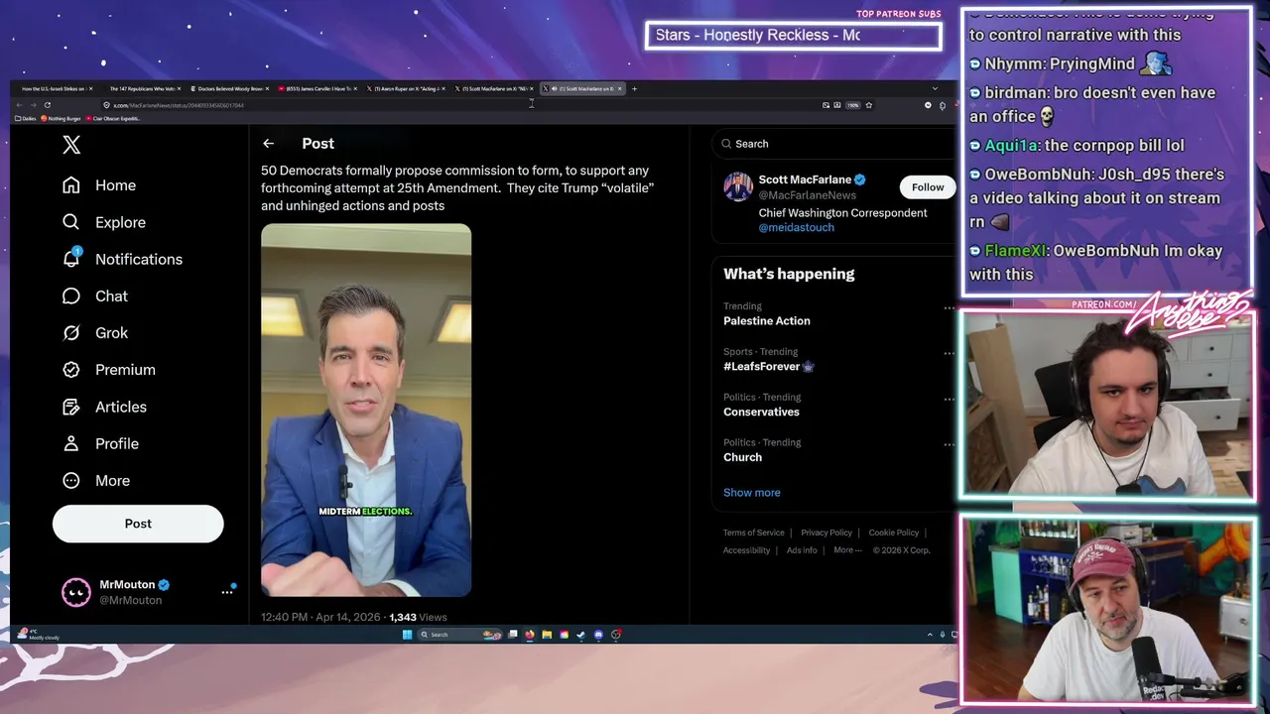The image size is (1270, 714).
Task: Click the white Post compose button
Action: (x=138, y=524)
